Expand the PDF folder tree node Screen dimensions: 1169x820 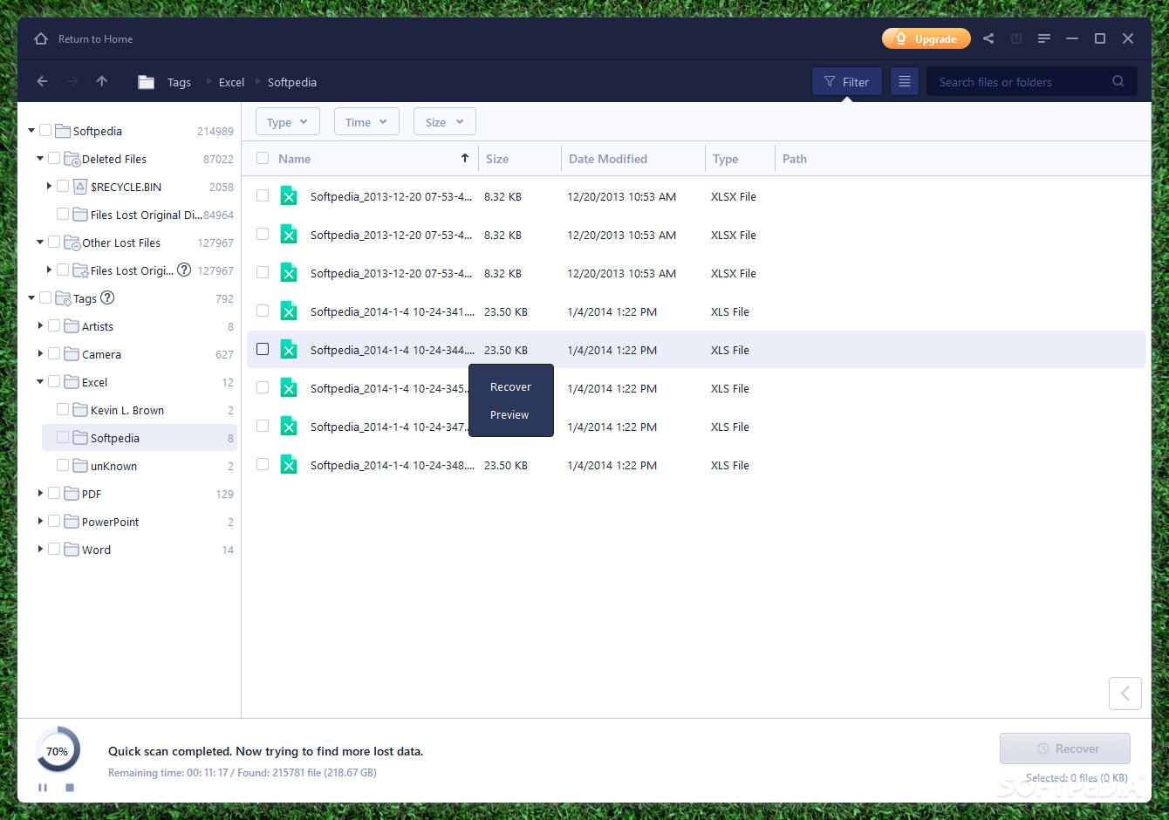[x=40, y=494]
